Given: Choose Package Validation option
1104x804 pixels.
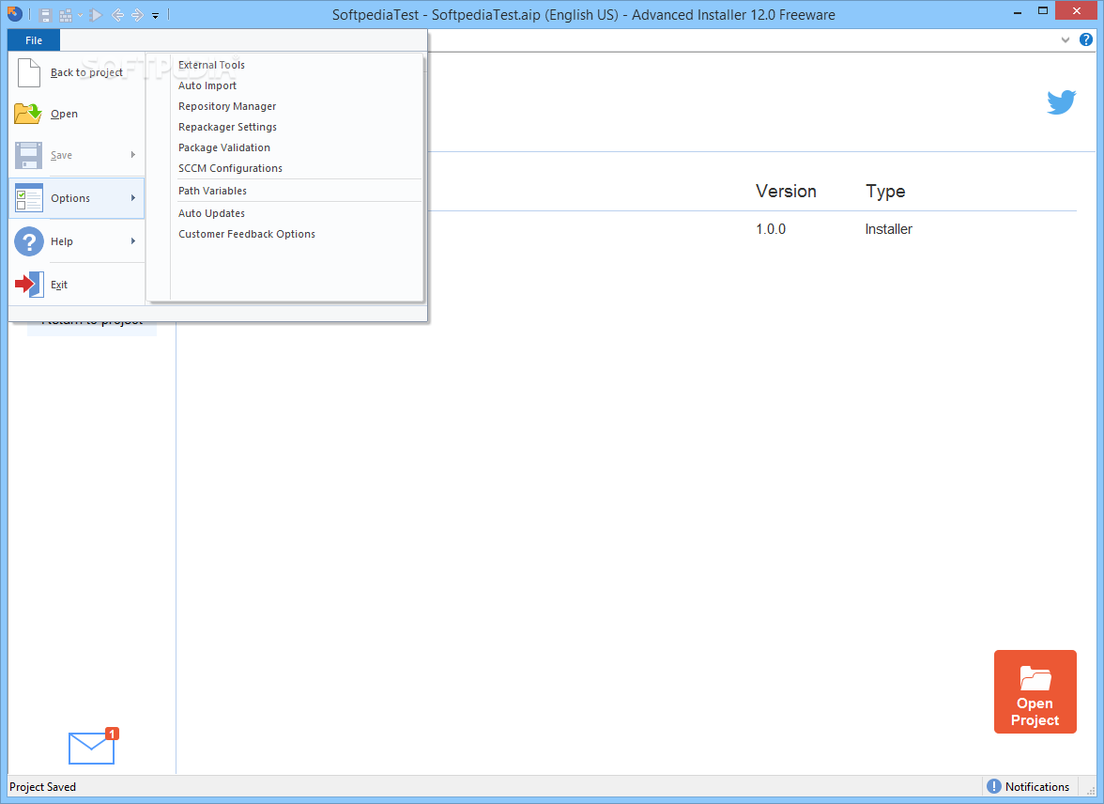Looking at the screenshot, I should tap(223, 147).
